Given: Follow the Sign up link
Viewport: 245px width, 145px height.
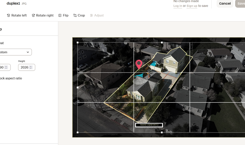Looking at the screenshot, I should 192,6.
